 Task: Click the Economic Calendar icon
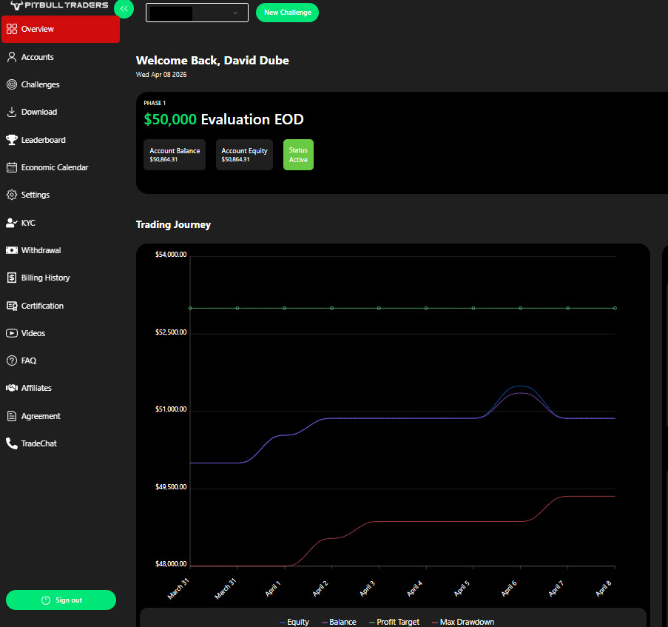point(12,167)
